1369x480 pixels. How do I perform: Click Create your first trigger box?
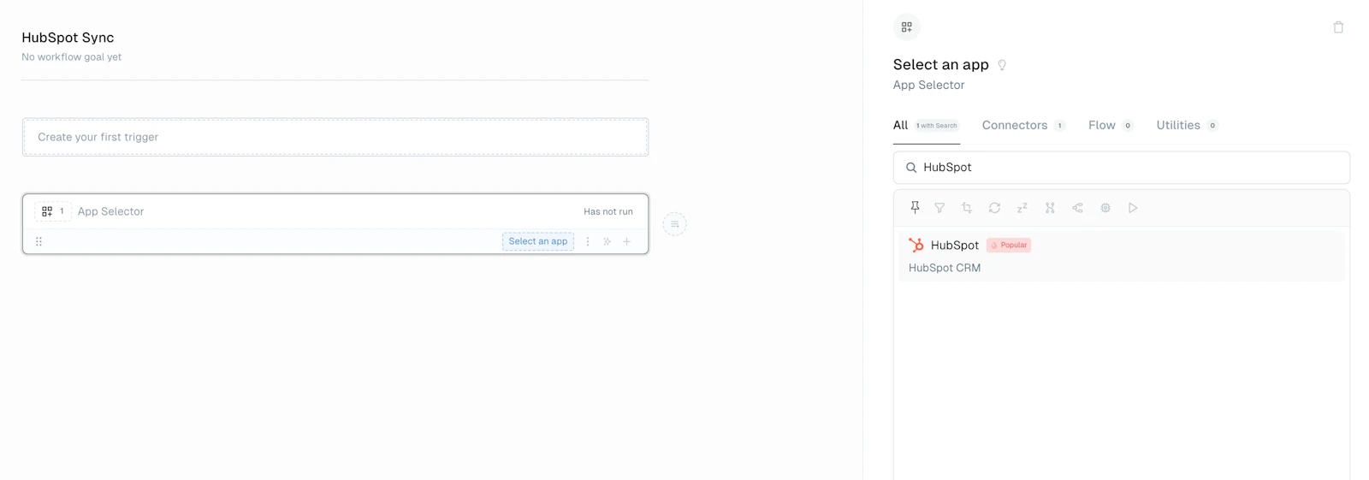click(x=335, y=137)
